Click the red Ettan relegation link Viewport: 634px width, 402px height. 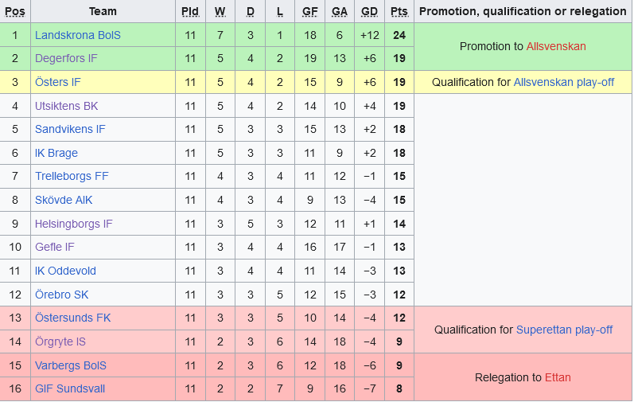click(557, 377)
